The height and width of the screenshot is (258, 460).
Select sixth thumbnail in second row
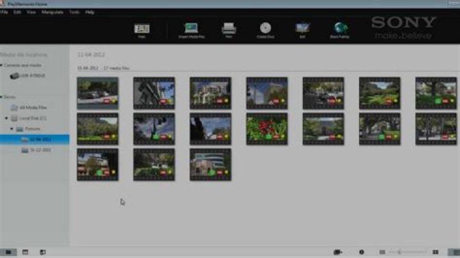tap(379, 129)
